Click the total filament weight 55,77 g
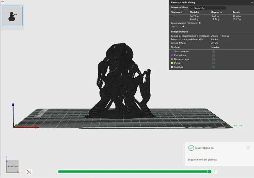 coord(237,19)
